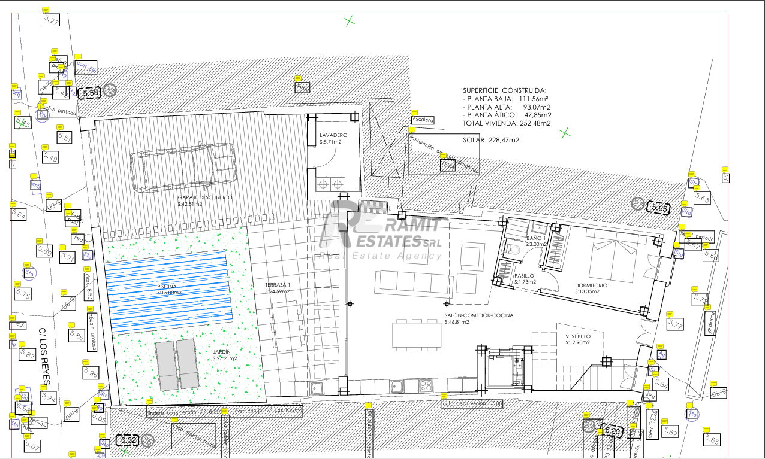This screenshot has width=765, height=459.
Task: Click the 'DORMITORIO 1' room label
Action: (x=592, y=285)
